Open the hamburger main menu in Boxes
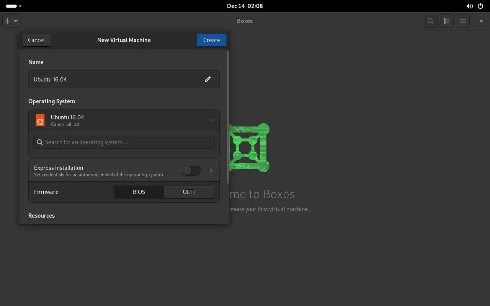This screenshot has height=306, width=490. [463, 21]
